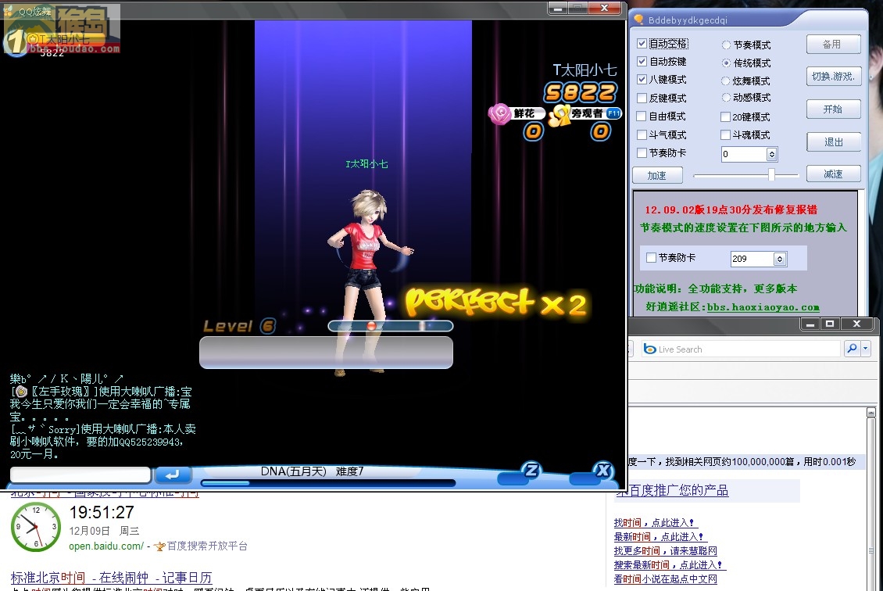Click the 开始 button
883x591 pixels.
click(x=834, y=109)
